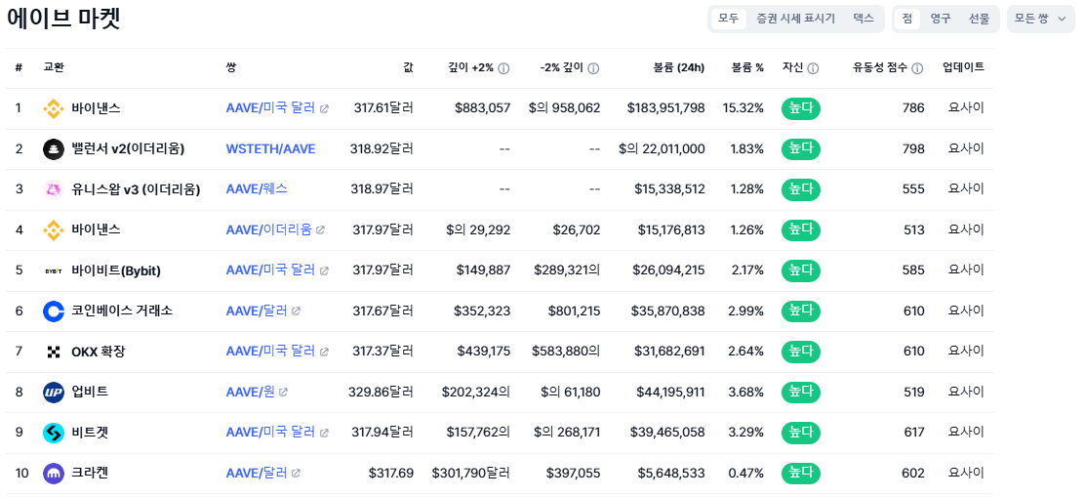Sort by the 볼륨 (24h) column header
The image size is (1085, 498).
679,68
